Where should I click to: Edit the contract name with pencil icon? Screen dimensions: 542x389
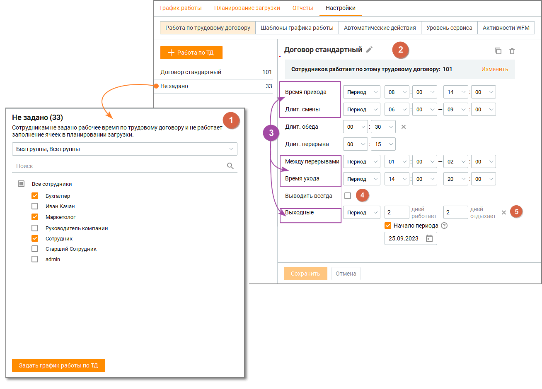tap(370, 50)
